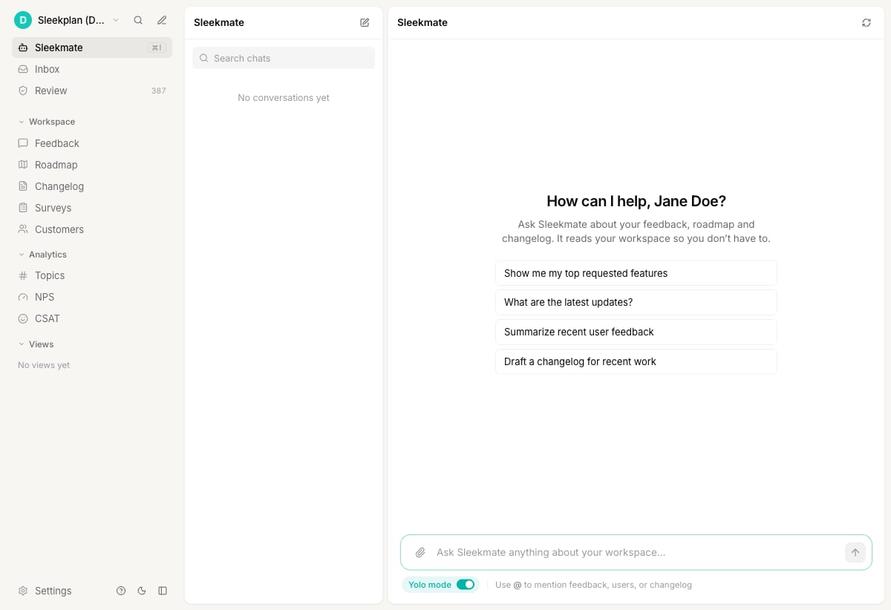Collapse sidebar with the panel icon

[163, 591]
